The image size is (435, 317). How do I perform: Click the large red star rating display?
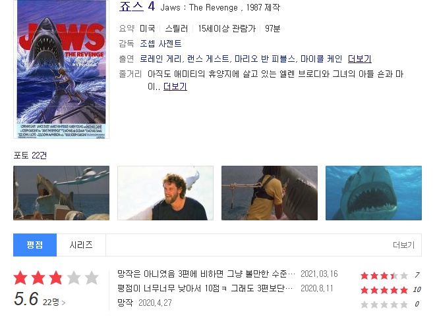56,278
